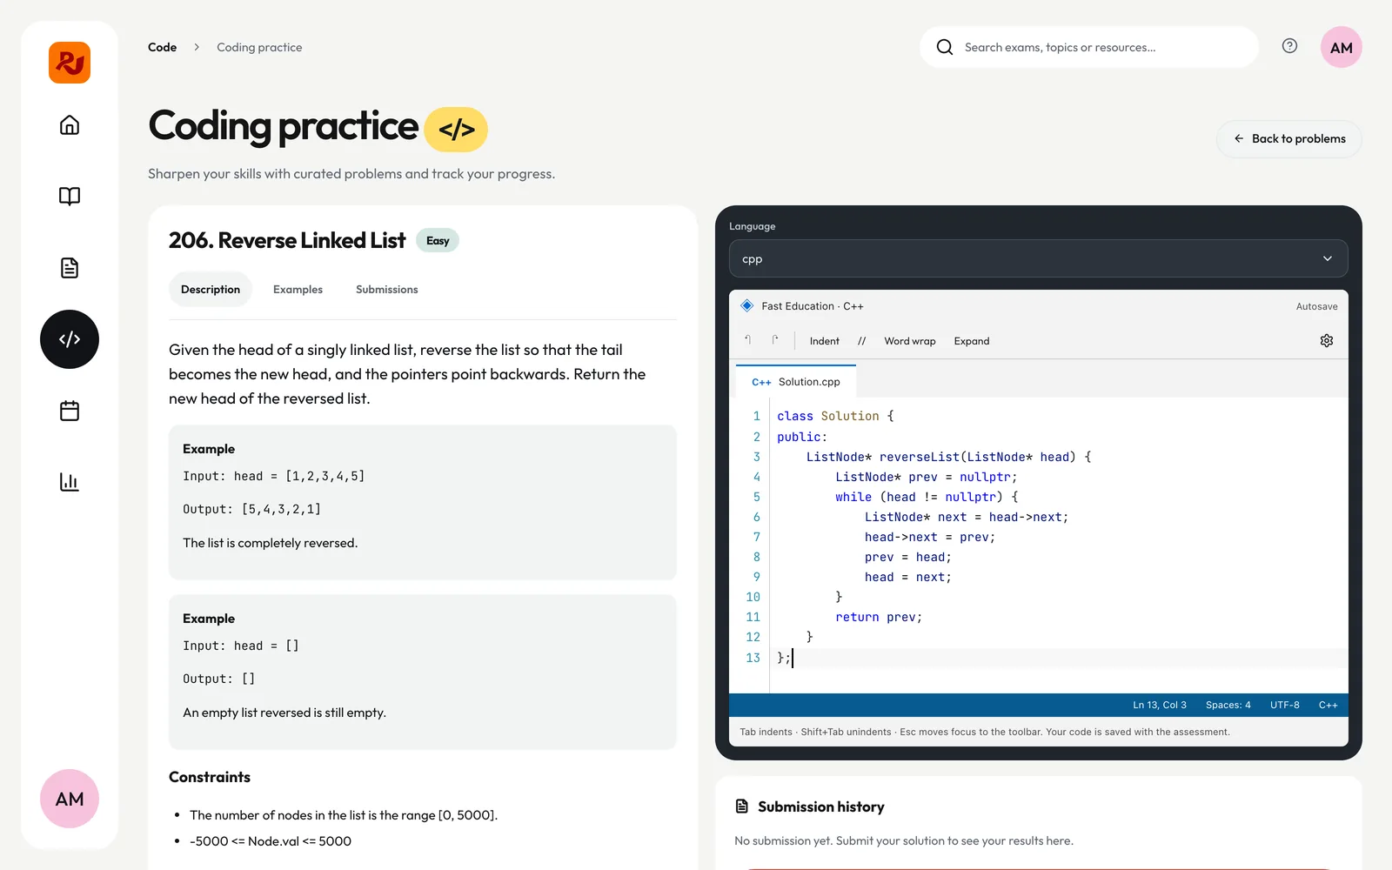Click C++ language indicator in status bar
This screenshot has height=870, width=1392.
point(1328,705)
